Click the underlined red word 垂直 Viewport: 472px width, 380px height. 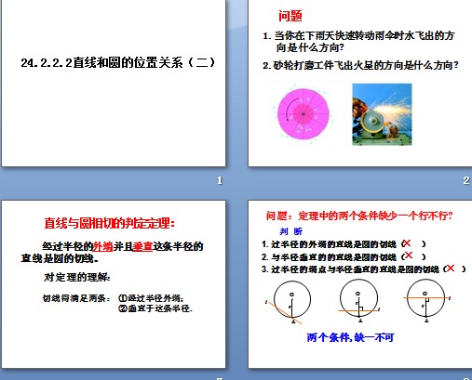[142, 246]
